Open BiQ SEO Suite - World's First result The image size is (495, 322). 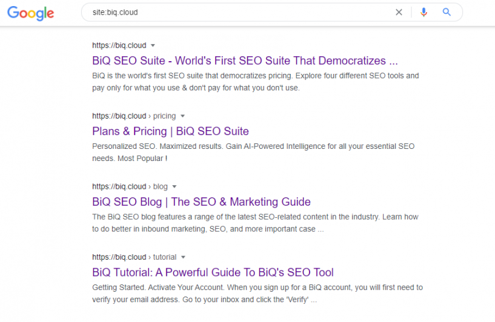coord(245,61)
